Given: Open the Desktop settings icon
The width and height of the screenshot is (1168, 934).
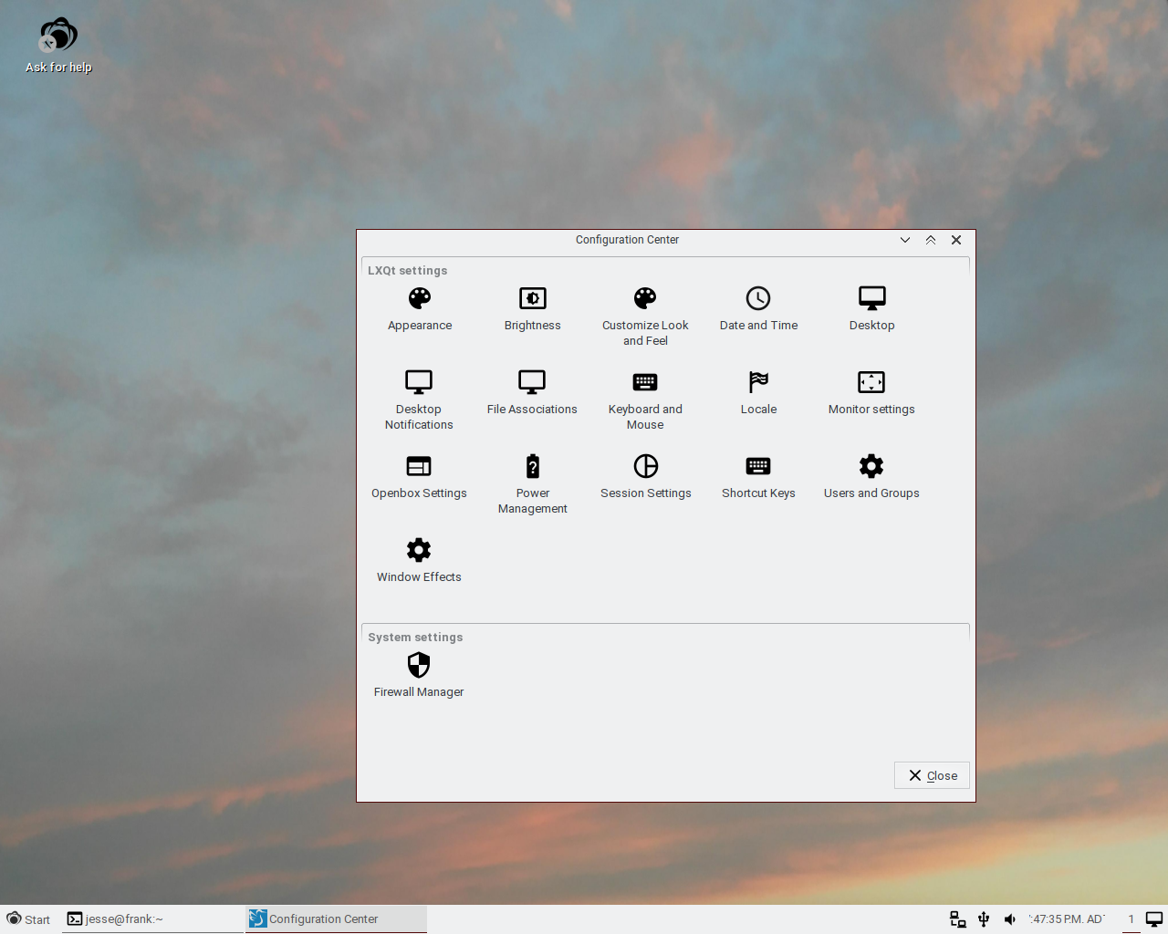Looking at the screenshot, I should 871,310.
